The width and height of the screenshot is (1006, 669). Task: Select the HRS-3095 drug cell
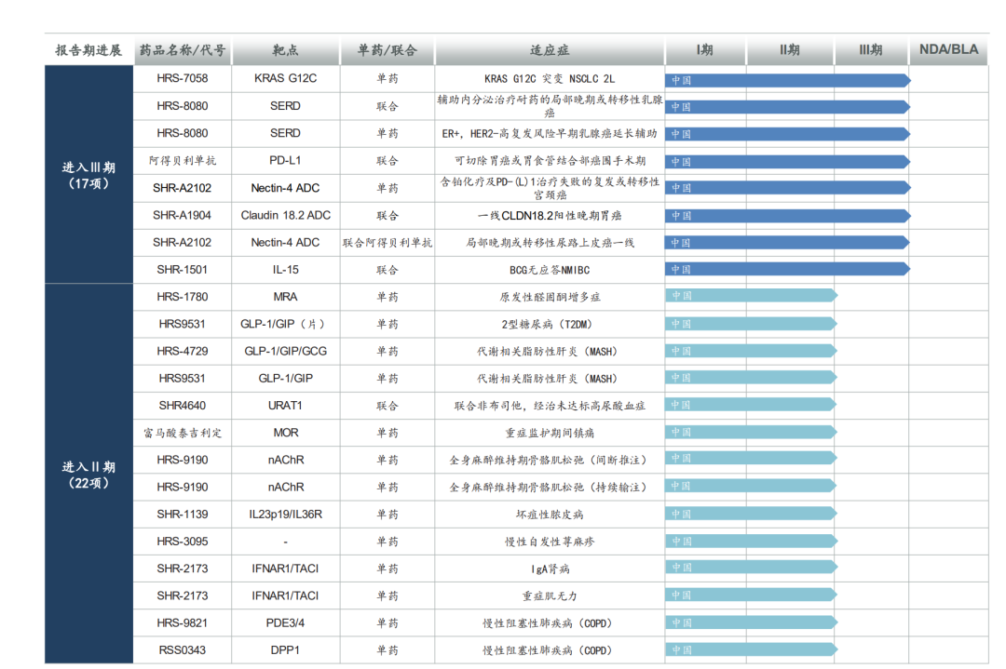(x=183, y=542)
